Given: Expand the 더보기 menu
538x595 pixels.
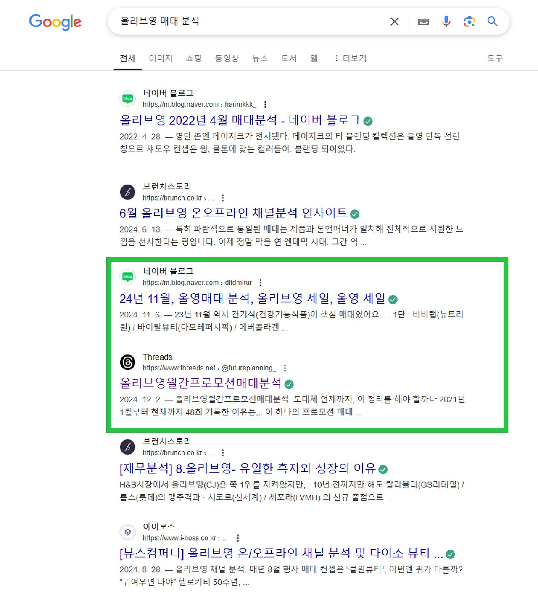Looking at the screenshot, I should coord(350,58).
